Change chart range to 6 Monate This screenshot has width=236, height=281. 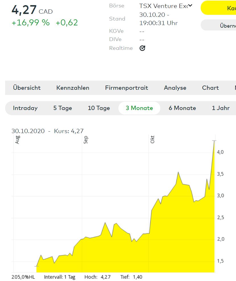(x=182, y=108)
